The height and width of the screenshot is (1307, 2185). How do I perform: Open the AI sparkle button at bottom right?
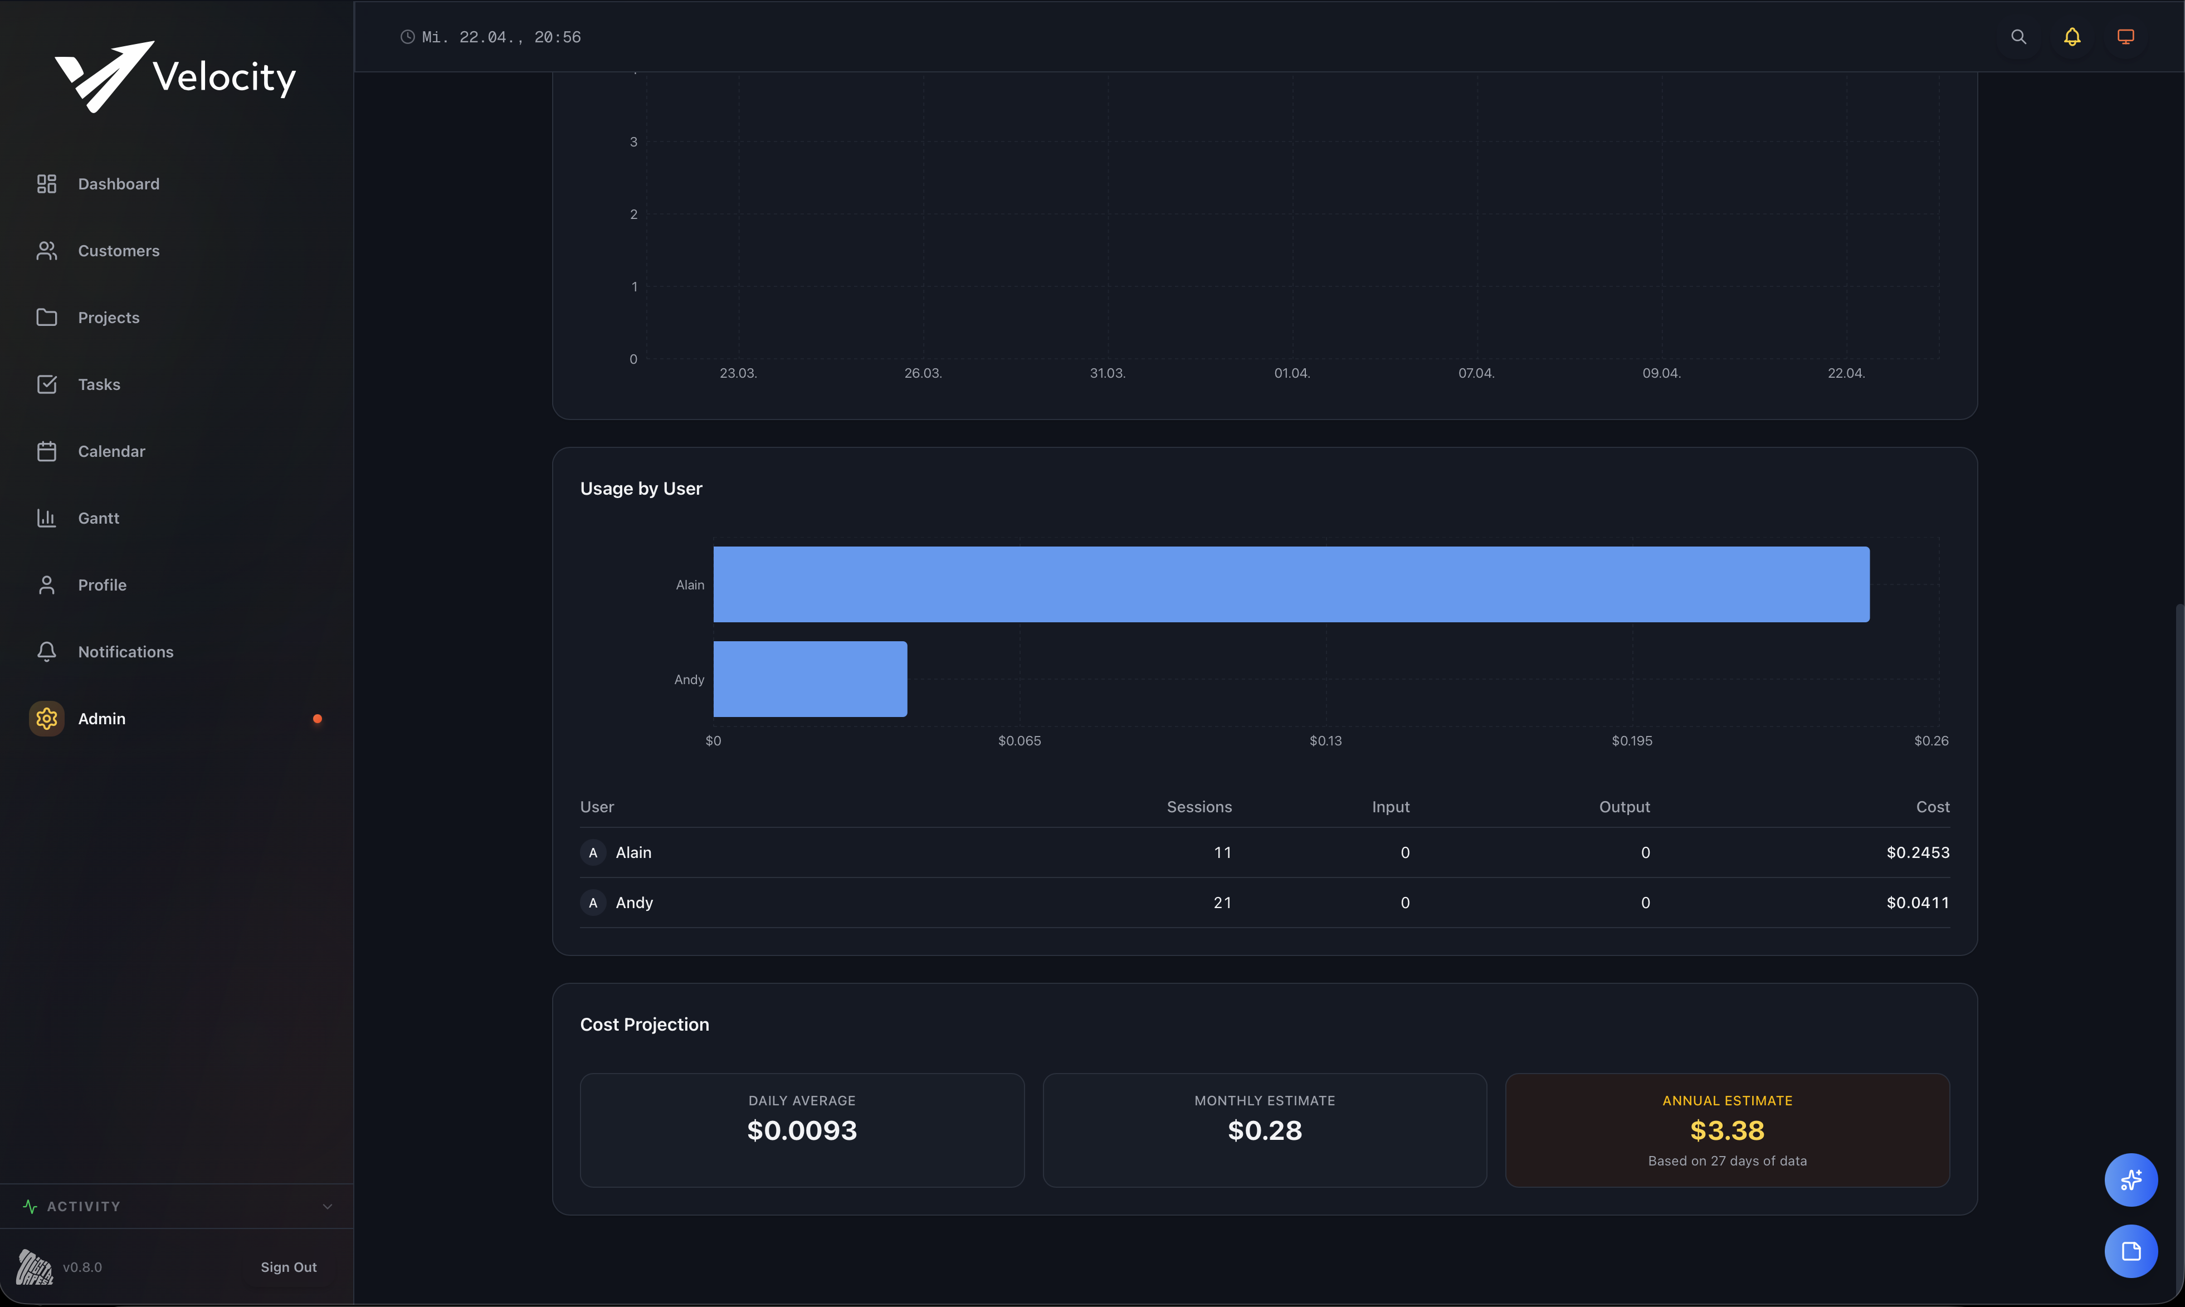pos(2132,1179)
